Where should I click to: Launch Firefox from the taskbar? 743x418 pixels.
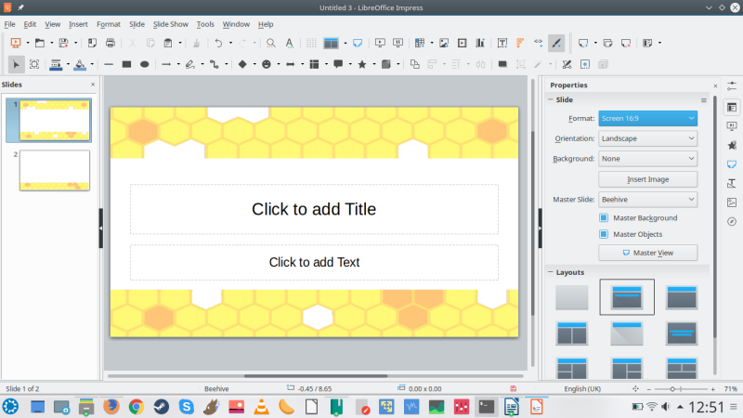(111, 407)
